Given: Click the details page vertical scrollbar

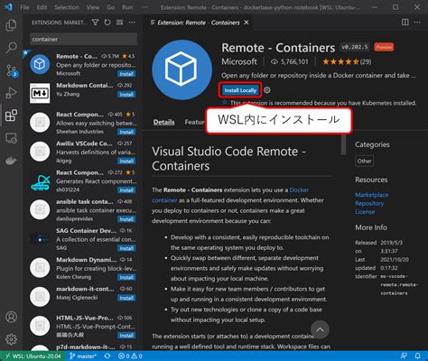Looking at the screenshot, I should [343, 145].
